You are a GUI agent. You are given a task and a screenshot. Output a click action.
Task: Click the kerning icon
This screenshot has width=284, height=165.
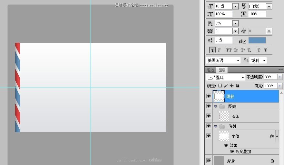coord(244,31)
